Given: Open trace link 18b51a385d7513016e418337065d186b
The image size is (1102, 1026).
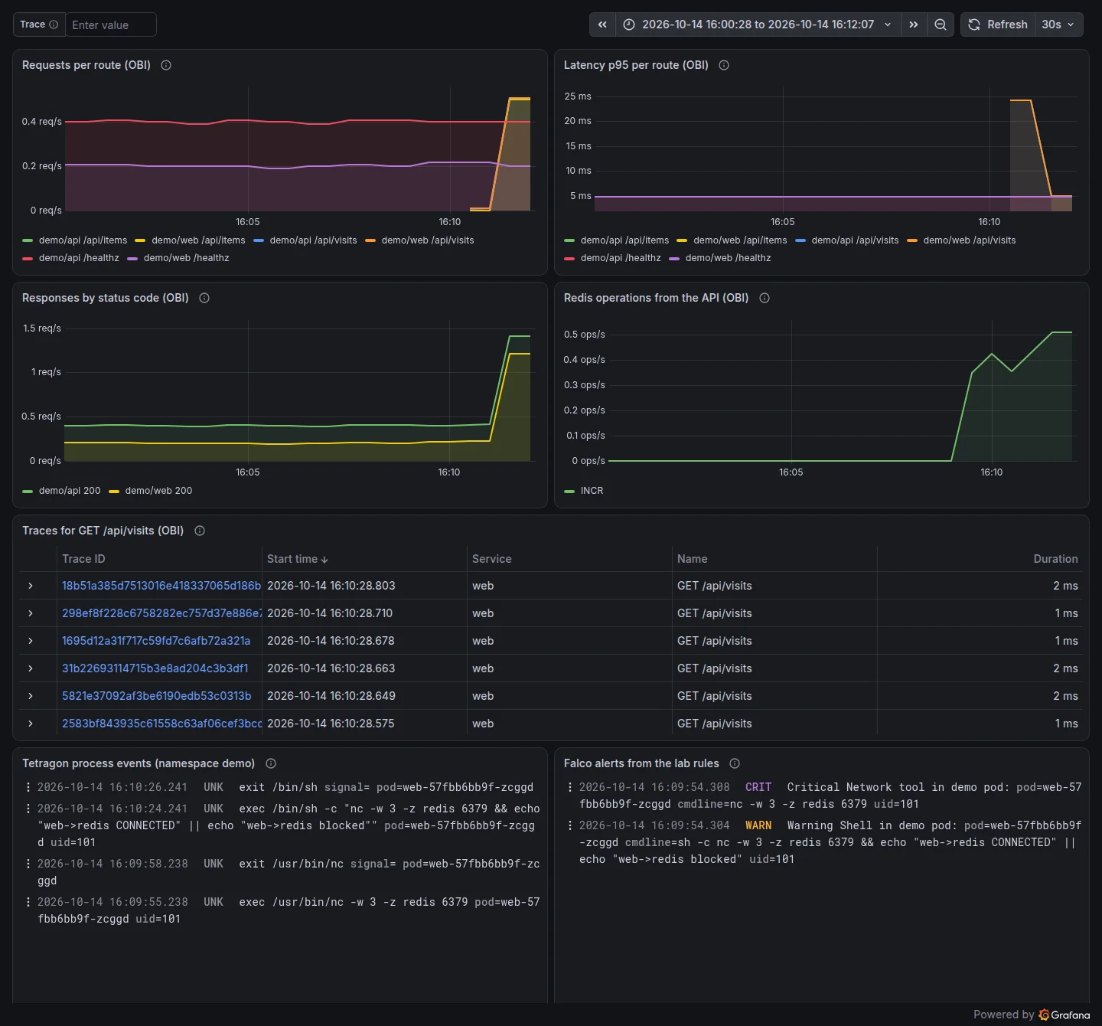Looking at the screenshot, I should [161, 586].
